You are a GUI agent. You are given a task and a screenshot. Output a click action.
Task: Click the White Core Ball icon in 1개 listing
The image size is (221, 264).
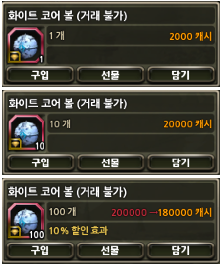click(x=25, y=46)
